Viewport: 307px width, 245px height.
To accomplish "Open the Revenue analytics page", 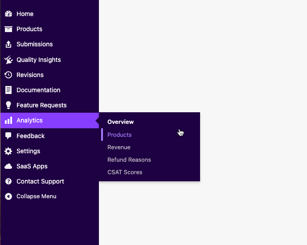I will coord(119,147).
